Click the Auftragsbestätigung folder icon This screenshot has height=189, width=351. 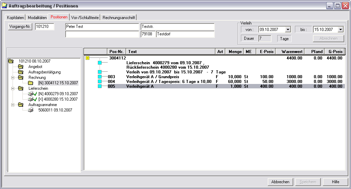(21, 72)
